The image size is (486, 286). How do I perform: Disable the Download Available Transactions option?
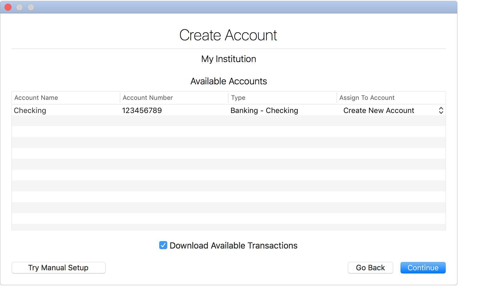[163, 245]
